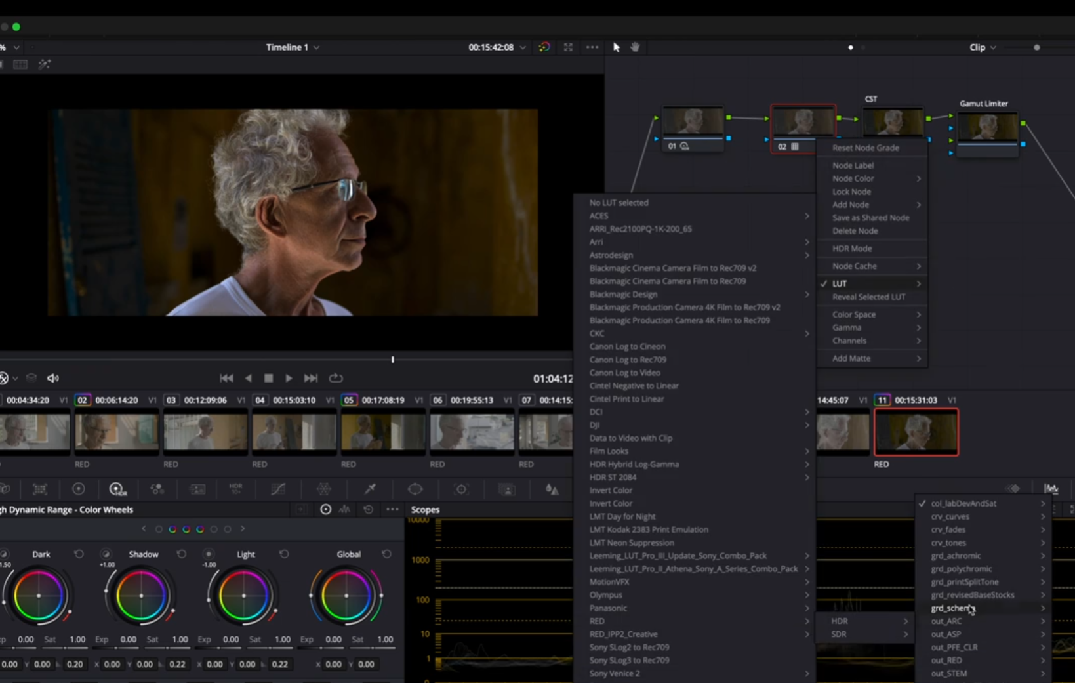
Task: Toggle the loop playback icon
Action: tap(336, 378)
